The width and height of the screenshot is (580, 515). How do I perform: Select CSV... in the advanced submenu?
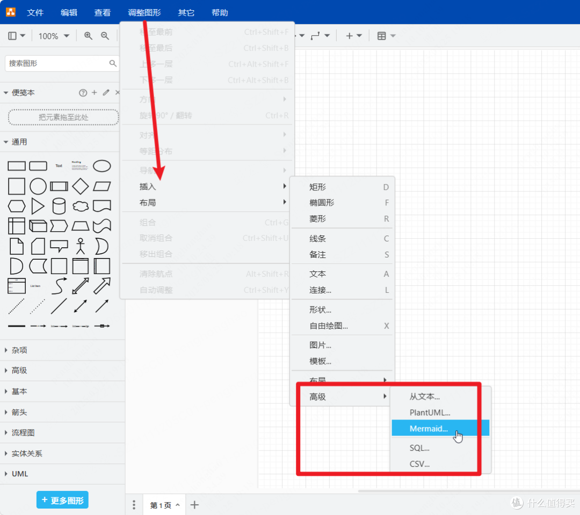440,464
